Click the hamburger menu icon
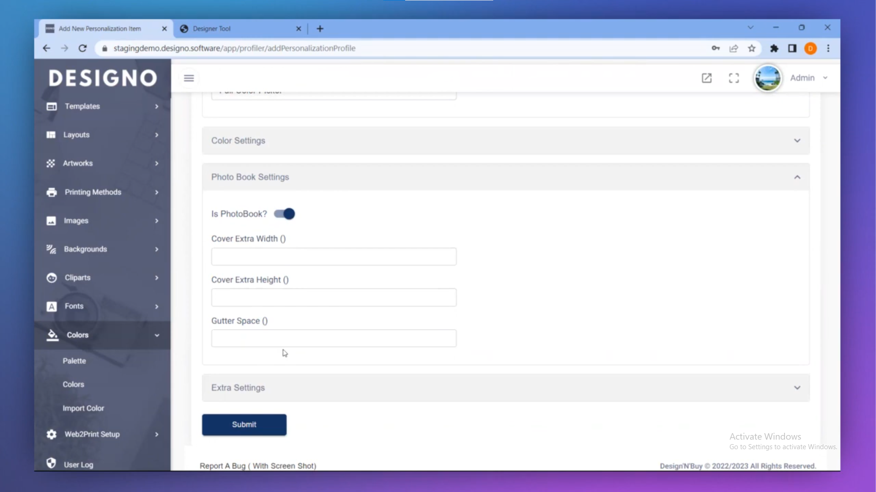Viewport: 876px width, 492px height. click(x=189, y=78)
